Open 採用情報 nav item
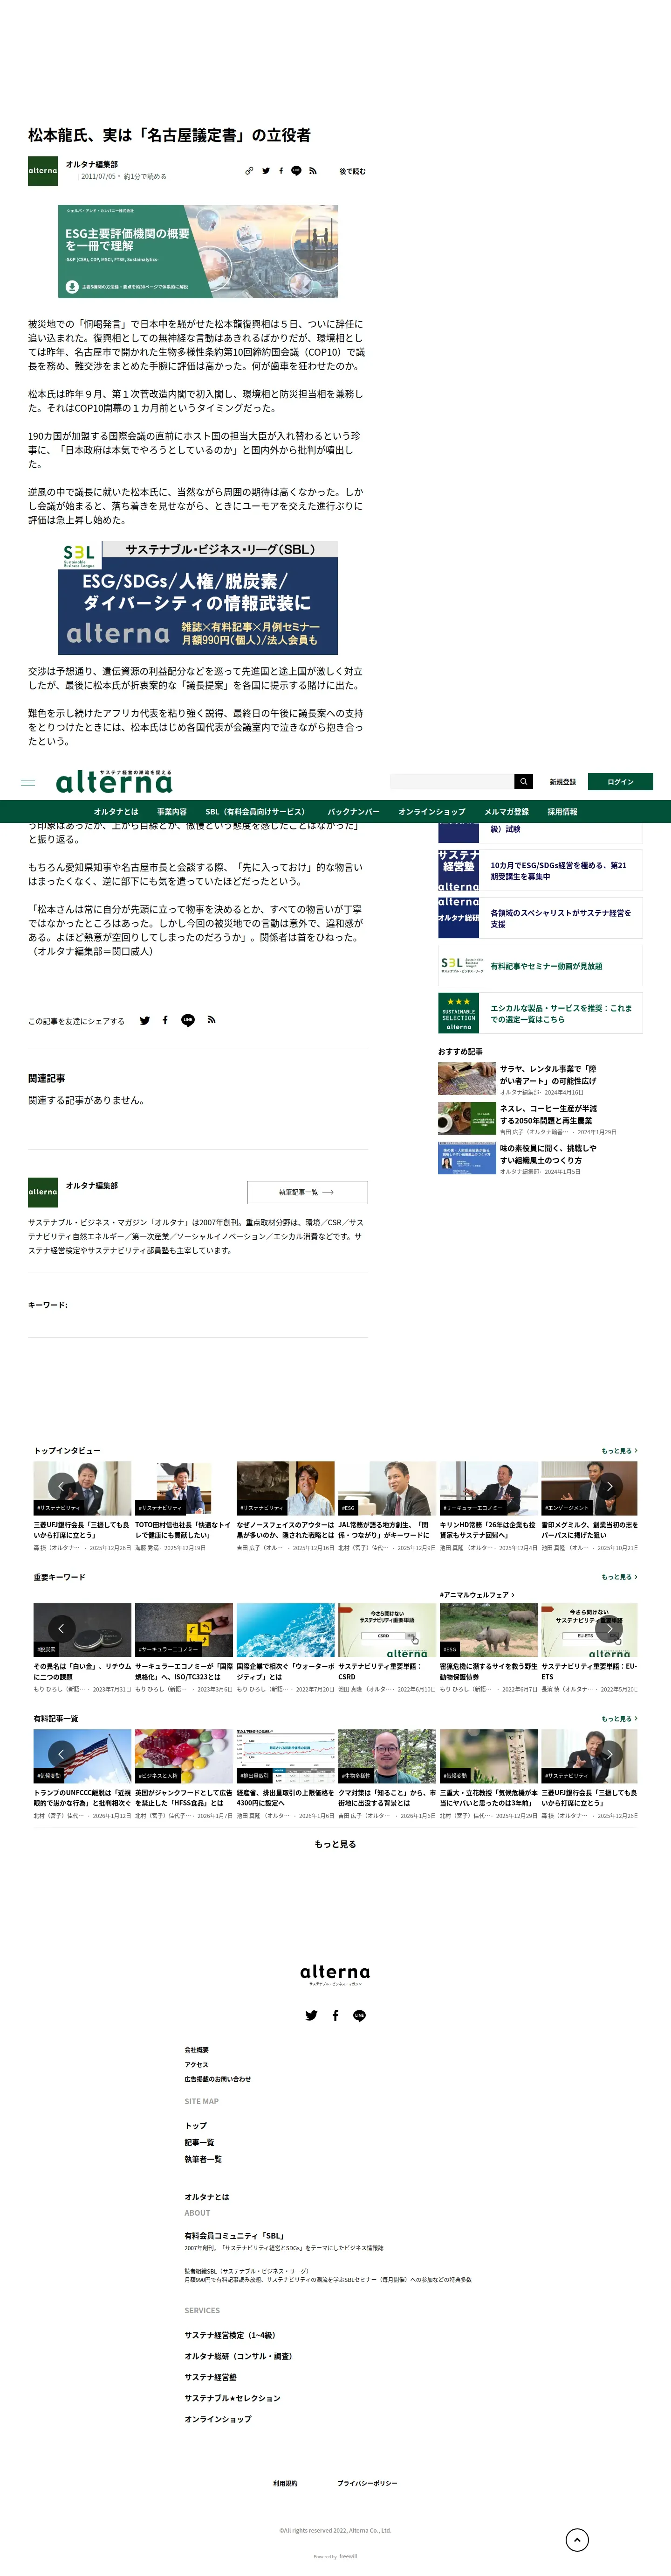 562,812
